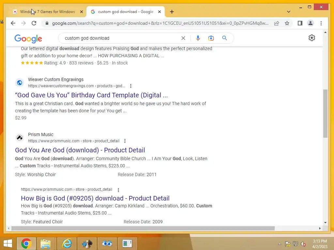Click the forward navigation arrow
This screenshot has height=250, width=334.
23,23
